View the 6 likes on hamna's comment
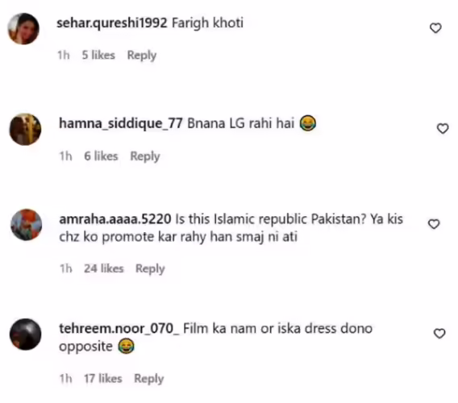This screenshot has height=403, width=458. click(x=101, y=156)
